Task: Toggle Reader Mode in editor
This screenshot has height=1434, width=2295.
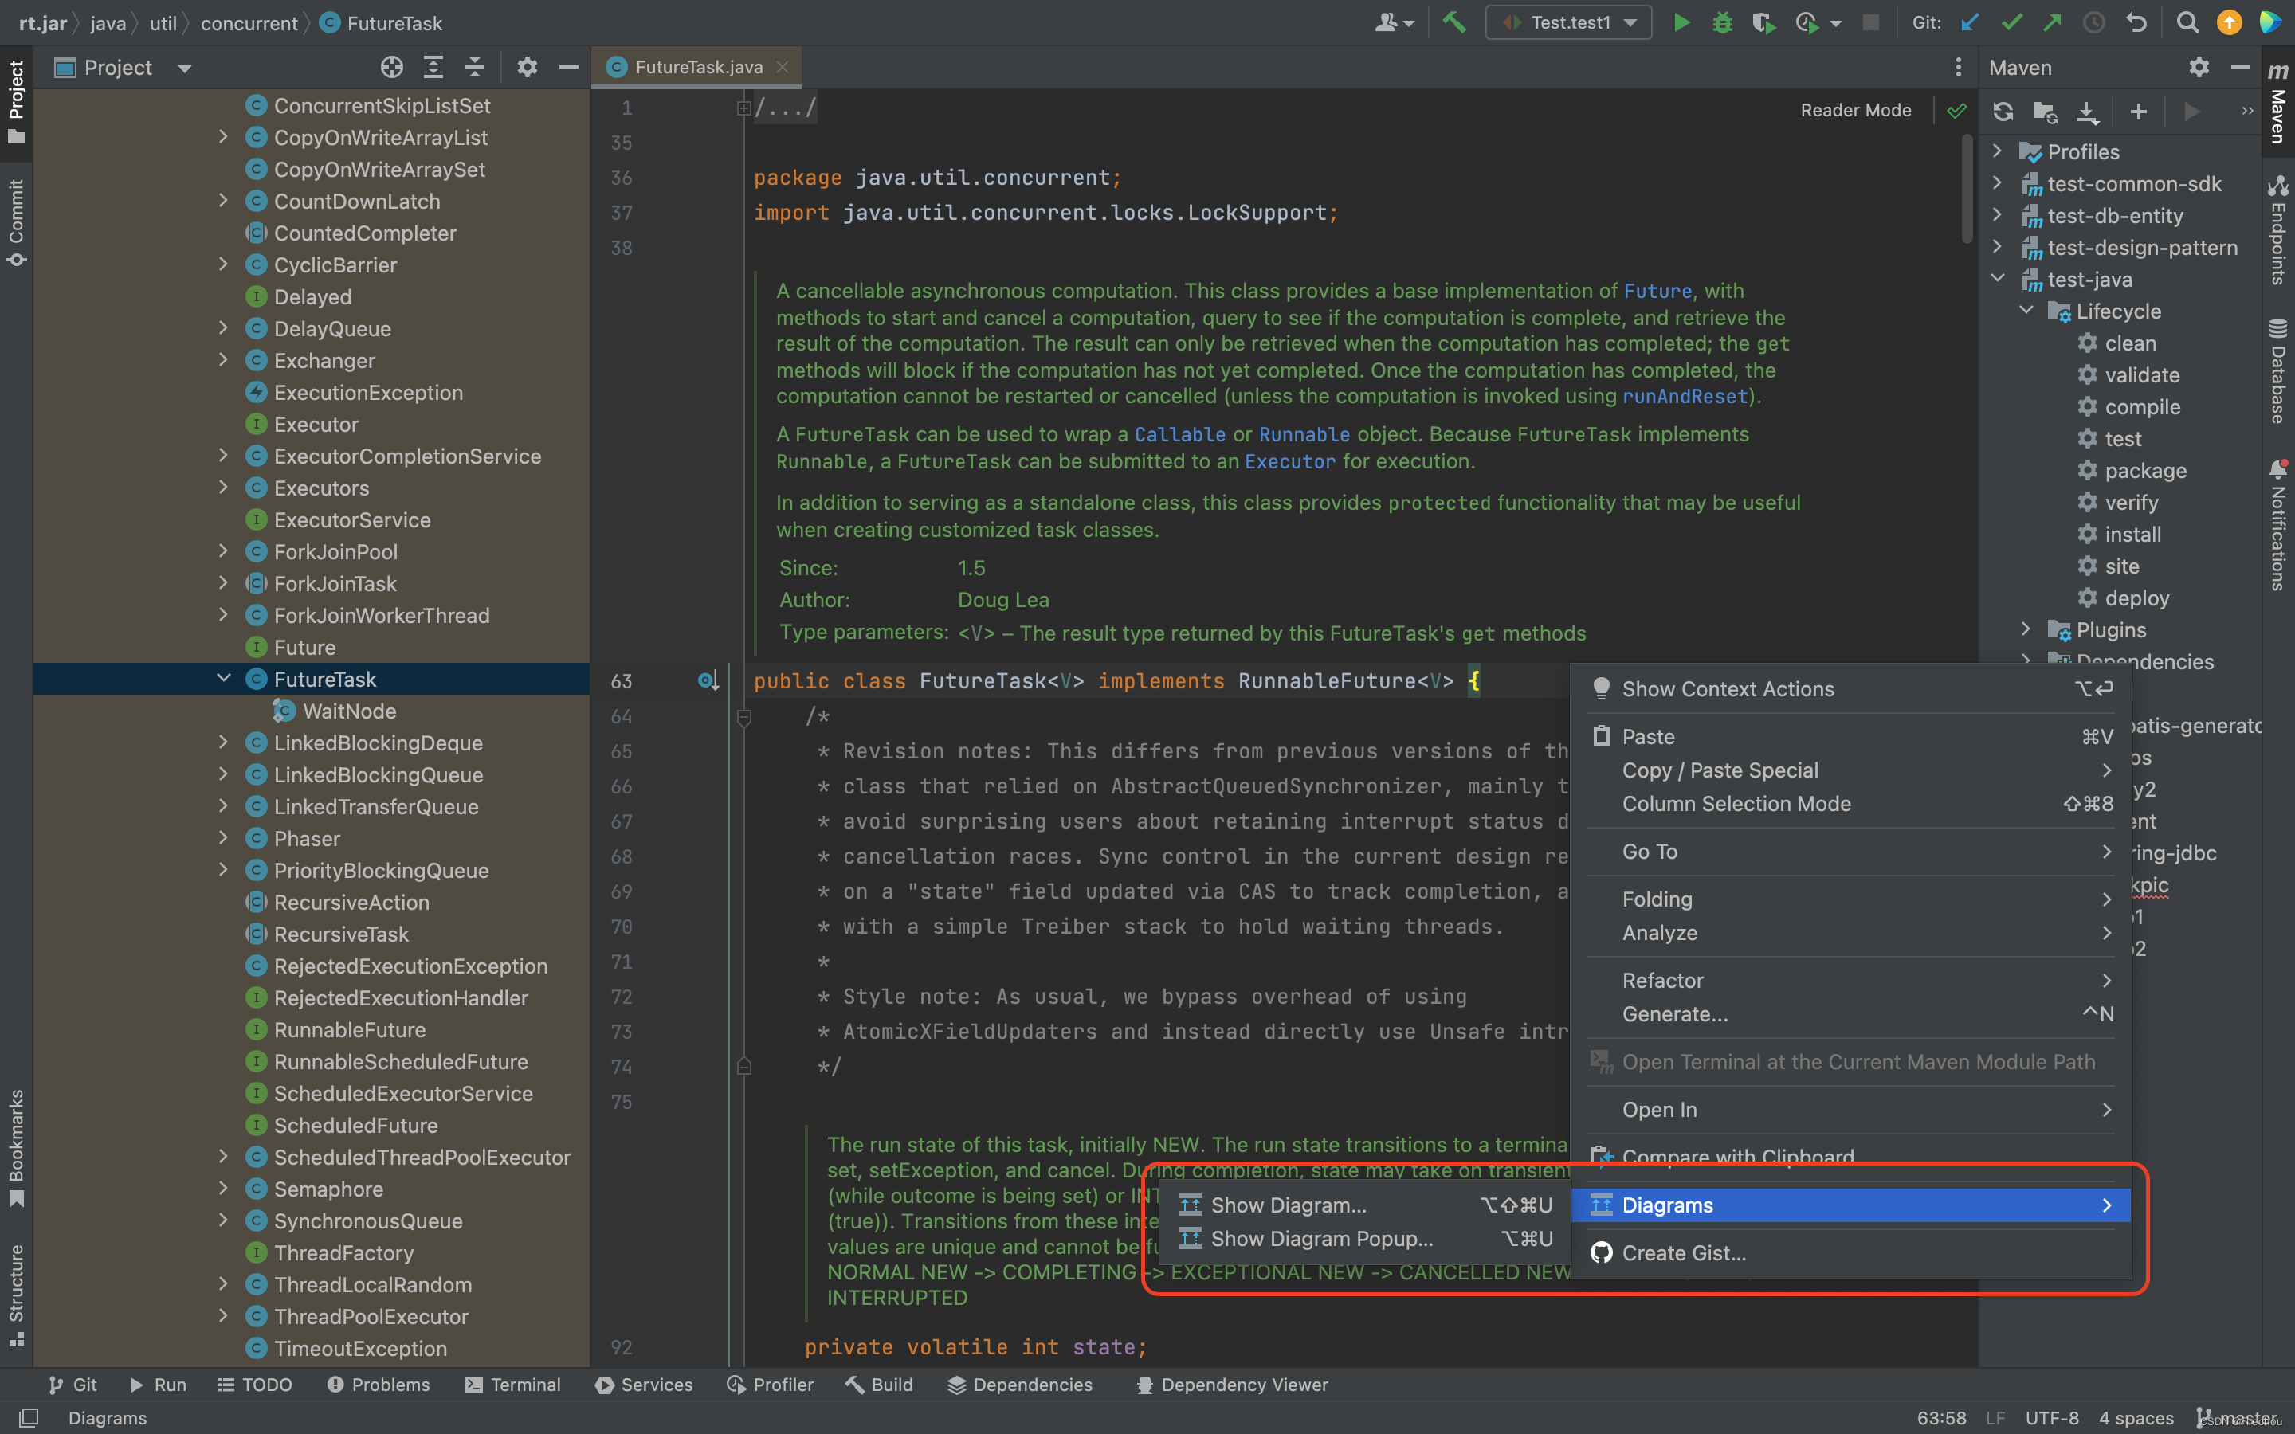Action: (x=1855, y=110)
